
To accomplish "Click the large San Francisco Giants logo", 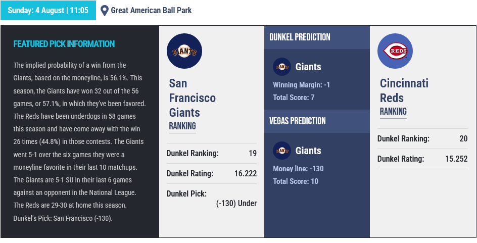I will [184, 51].
